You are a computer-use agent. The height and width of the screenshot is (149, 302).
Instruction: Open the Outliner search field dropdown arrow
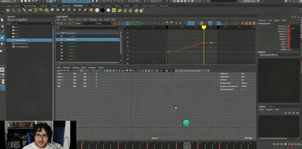(x=52, y=24)
